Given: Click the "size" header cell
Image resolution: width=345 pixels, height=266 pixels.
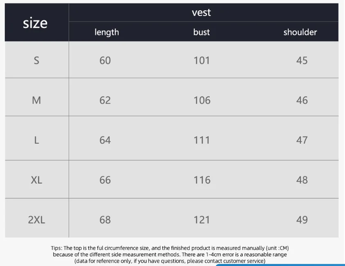Looking at the screenshot, I should 36,23.
